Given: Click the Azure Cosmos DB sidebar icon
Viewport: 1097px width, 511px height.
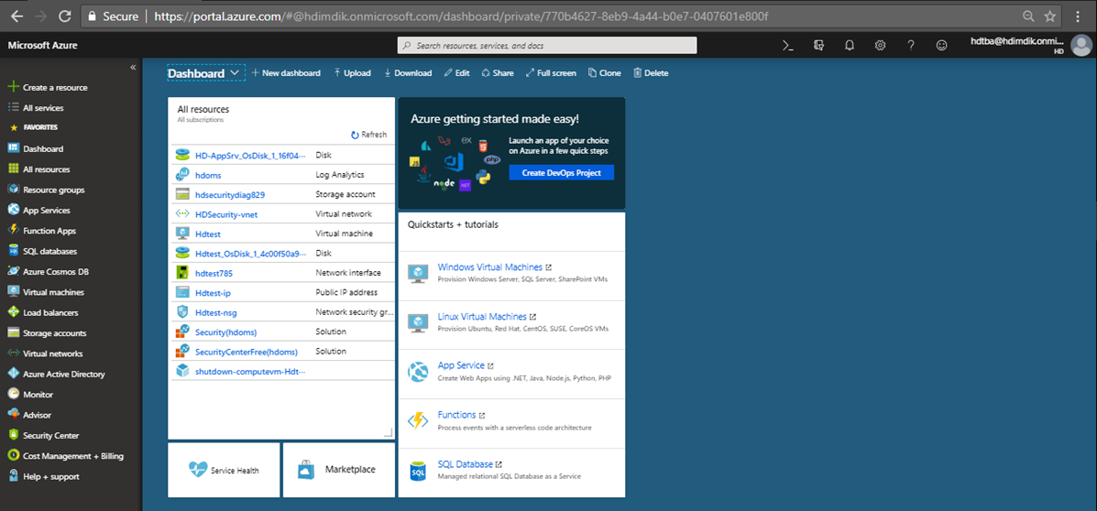Looking at the screenshot, I should coord(13,271).
